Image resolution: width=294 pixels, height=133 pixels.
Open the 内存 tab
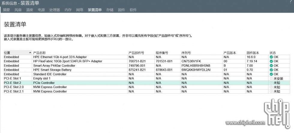pos(68,10)
